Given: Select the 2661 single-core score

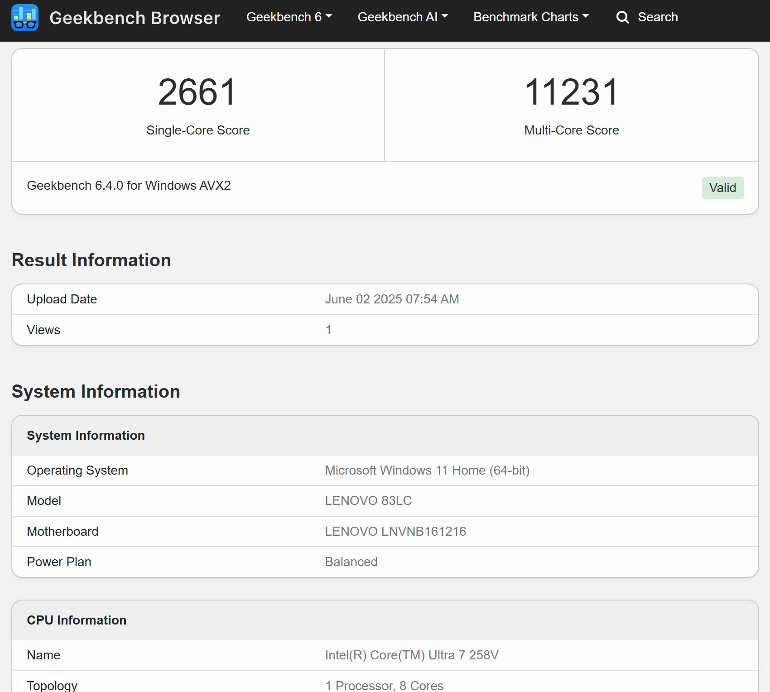Looking at the screenshot, I should coord(197,92).
